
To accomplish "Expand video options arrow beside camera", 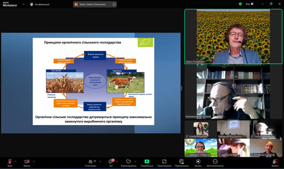I will point(34,161).
